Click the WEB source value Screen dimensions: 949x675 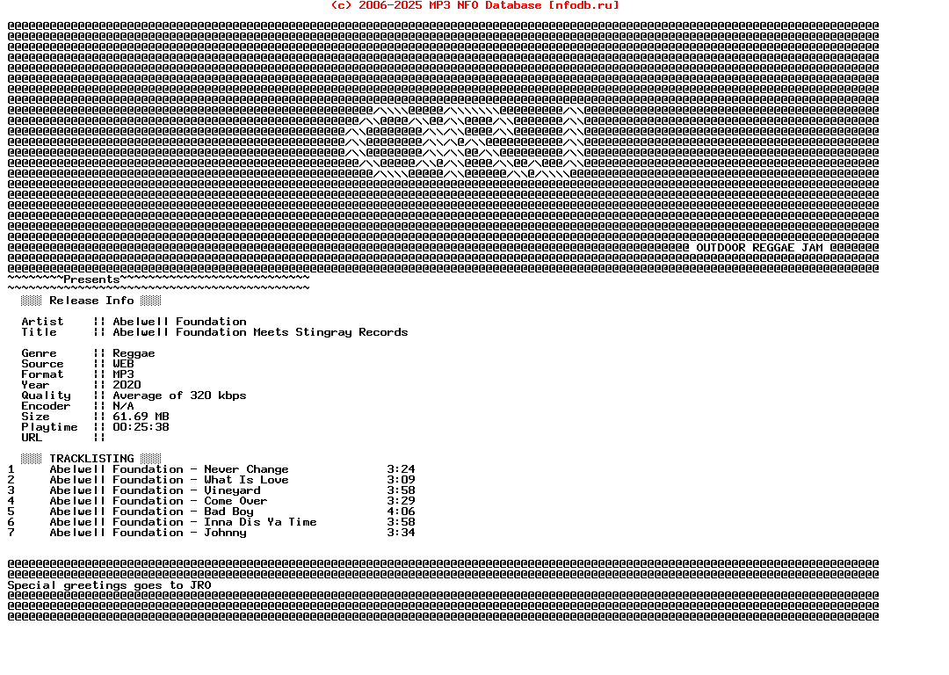pos(123,364)
